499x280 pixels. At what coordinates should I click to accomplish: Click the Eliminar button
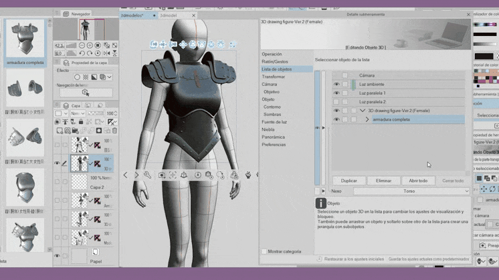[383, 181]
